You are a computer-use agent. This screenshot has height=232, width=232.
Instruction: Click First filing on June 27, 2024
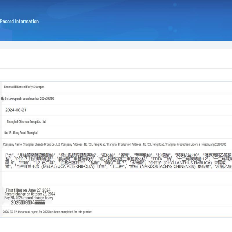28,190
